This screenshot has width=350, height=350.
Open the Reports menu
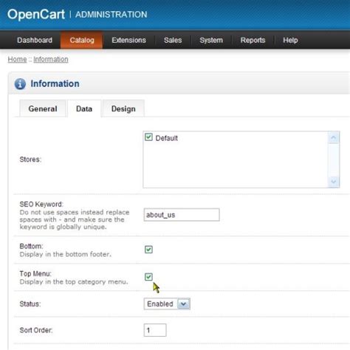point(253,40)
